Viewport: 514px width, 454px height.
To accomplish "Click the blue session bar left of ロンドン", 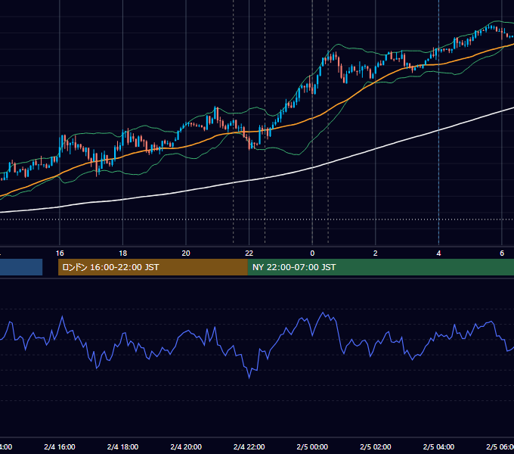I will click(21, 267).
